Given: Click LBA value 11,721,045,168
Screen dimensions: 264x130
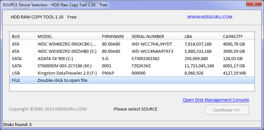Looking at the screenshot, I should pos(199,66).
